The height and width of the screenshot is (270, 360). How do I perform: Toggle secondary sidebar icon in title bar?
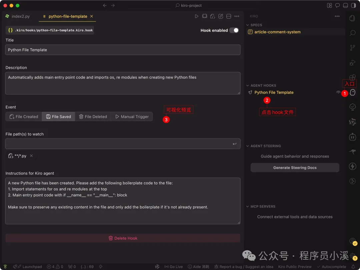[353, 5]
